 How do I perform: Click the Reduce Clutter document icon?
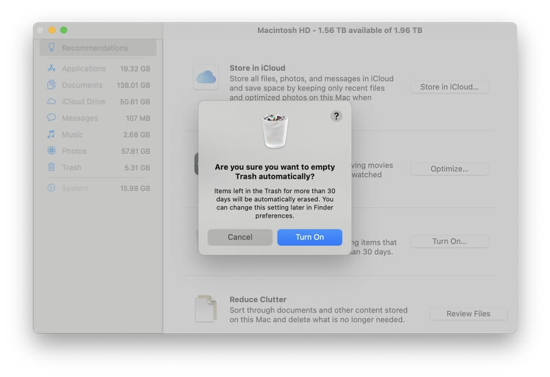tap(206, 309)
